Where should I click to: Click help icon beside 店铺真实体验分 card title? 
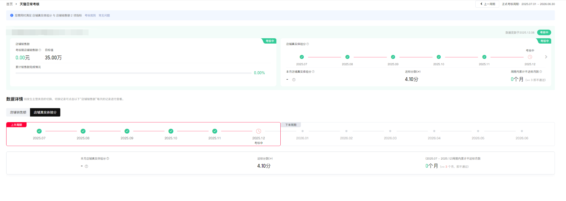point(307,44)
